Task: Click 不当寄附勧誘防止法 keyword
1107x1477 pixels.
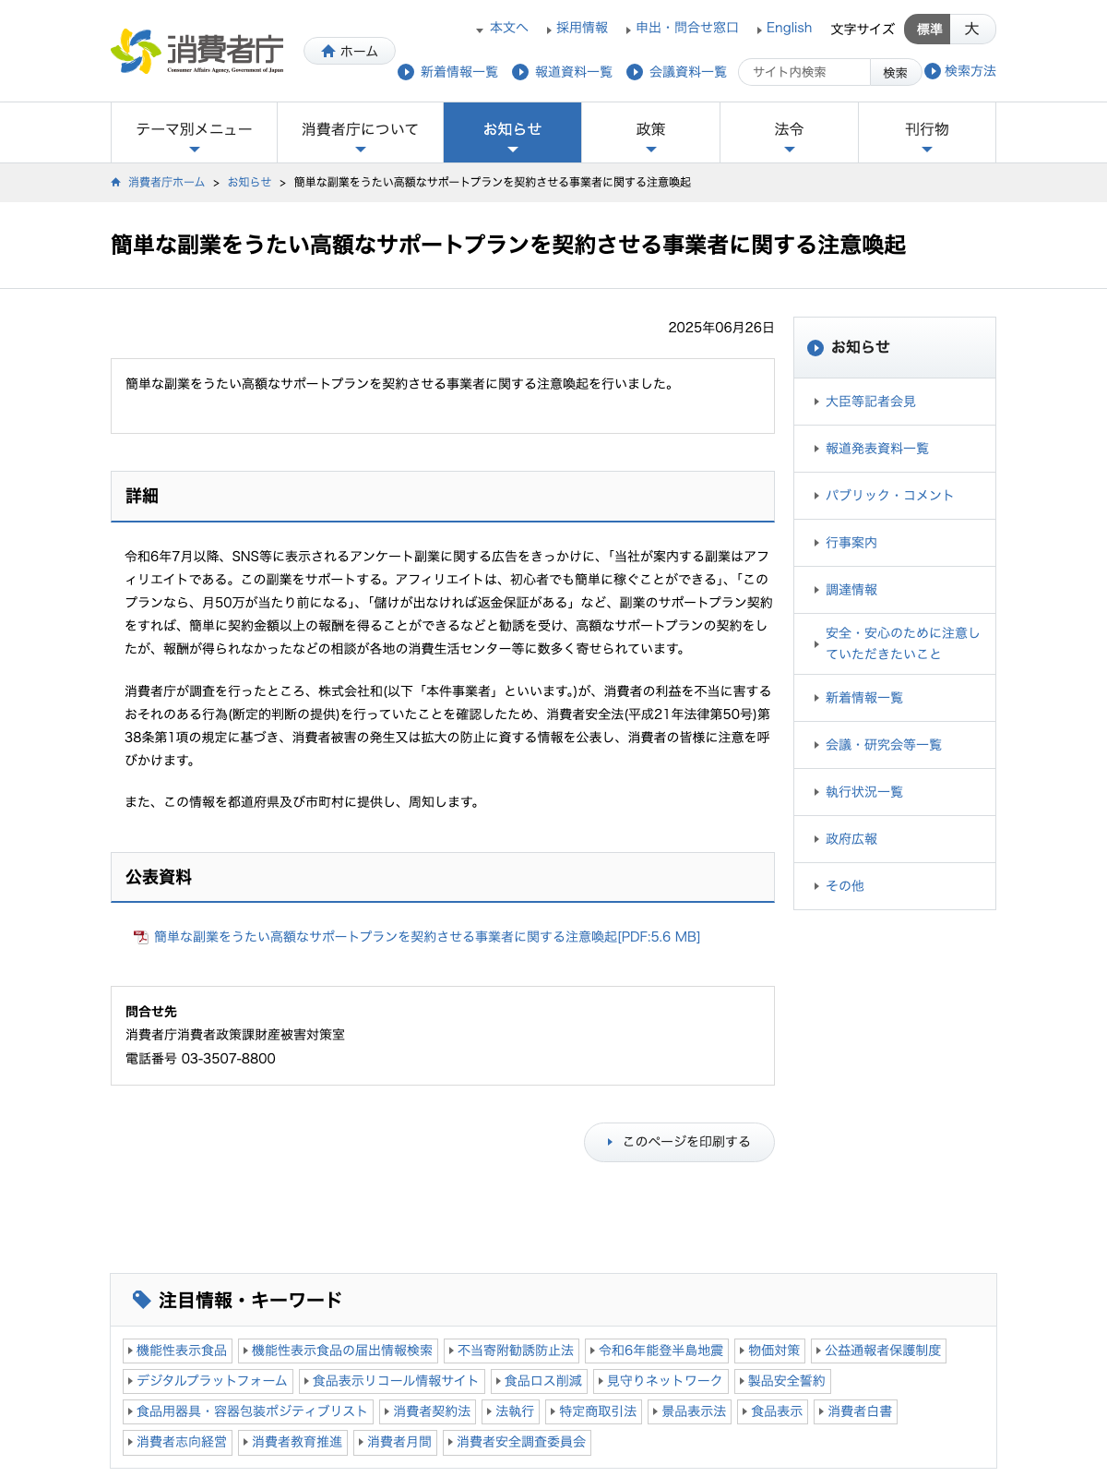Action: pos(511,1351)
